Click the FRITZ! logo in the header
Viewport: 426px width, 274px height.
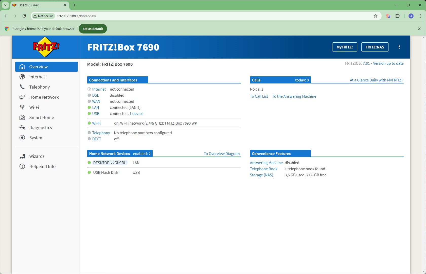coord(46,47)
